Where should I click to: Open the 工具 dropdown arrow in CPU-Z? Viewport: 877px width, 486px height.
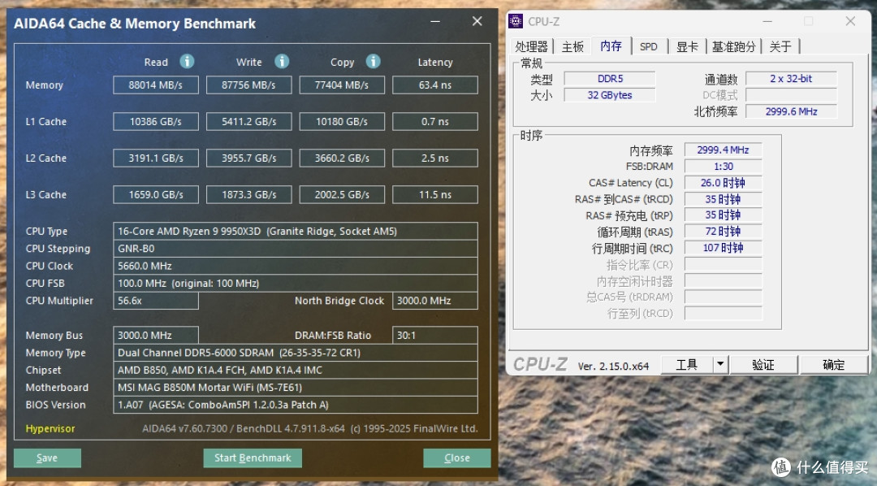point(720,364)
